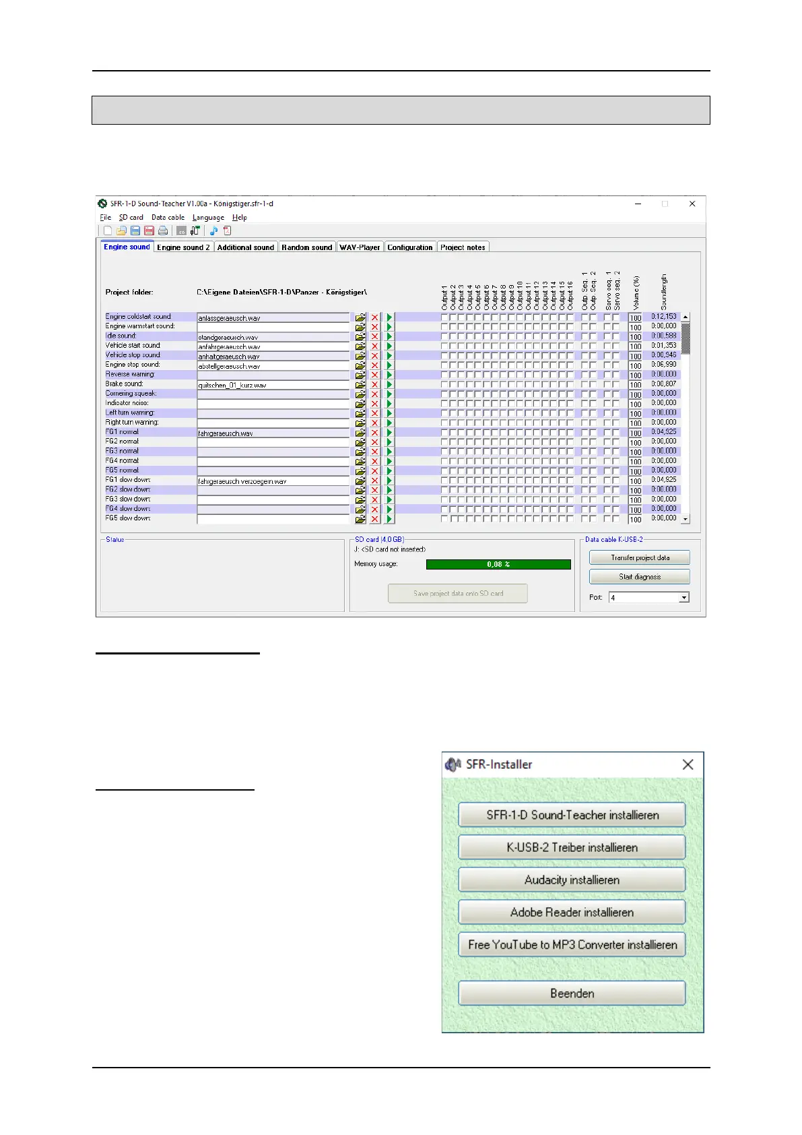The width and height of the screenshot is (802, 1135).
Task: Click the PDF manual toolbar icon
Action: click(227, 231)
